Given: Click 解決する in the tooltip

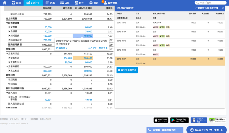Looking at the screenshot, I should tap(103, 48).
